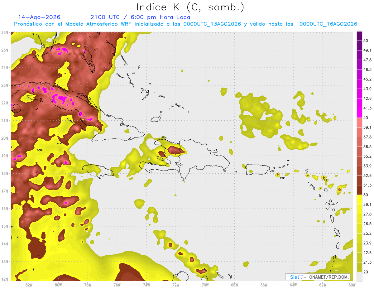Select the date label "14-Ago-2026"
This screenshot has width=374, height=289.
[39, 17]
